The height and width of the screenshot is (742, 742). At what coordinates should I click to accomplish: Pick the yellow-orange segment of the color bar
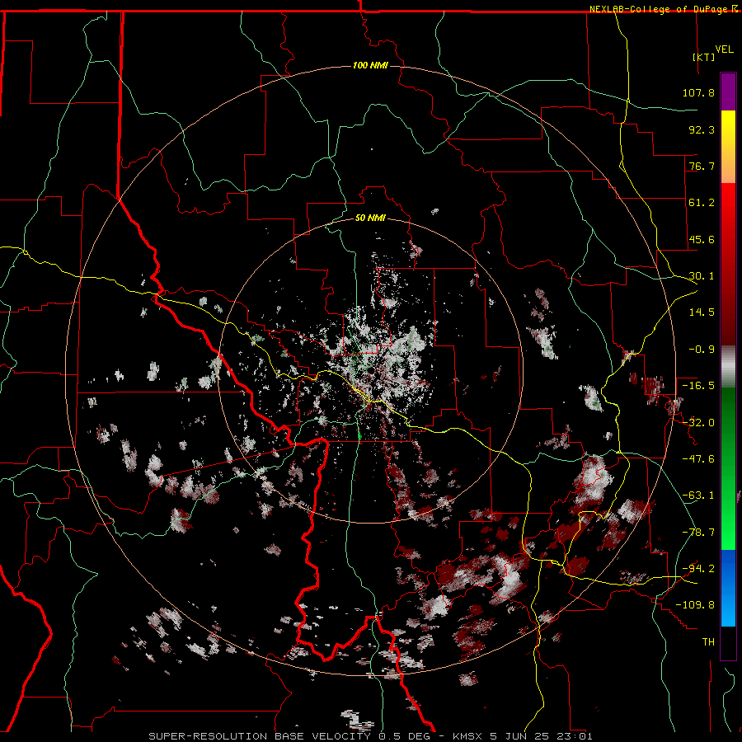coord(728,147)
